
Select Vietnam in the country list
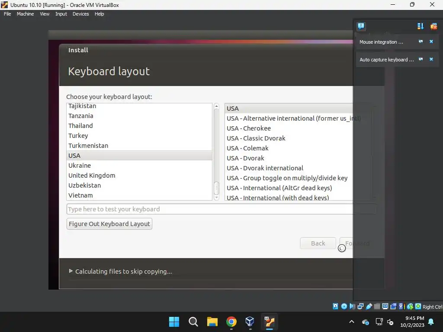(139, 195)
